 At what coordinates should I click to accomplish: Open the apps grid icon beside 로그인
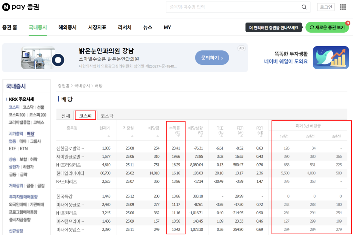click(x=343, y=7)
